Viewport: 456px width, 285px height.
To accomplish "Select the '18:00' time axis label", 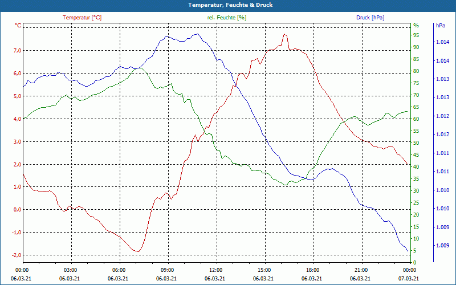I will (313, 270).
